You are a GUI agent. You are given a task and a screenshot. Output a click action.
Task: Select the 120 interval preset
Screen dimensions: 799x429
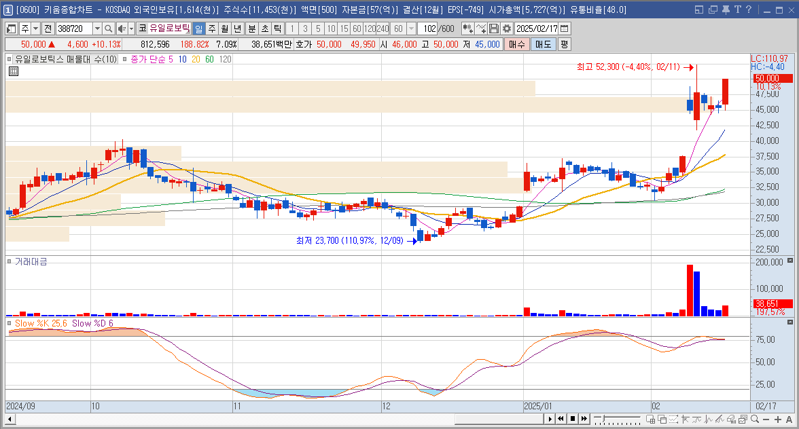click(x=370, y=29)
